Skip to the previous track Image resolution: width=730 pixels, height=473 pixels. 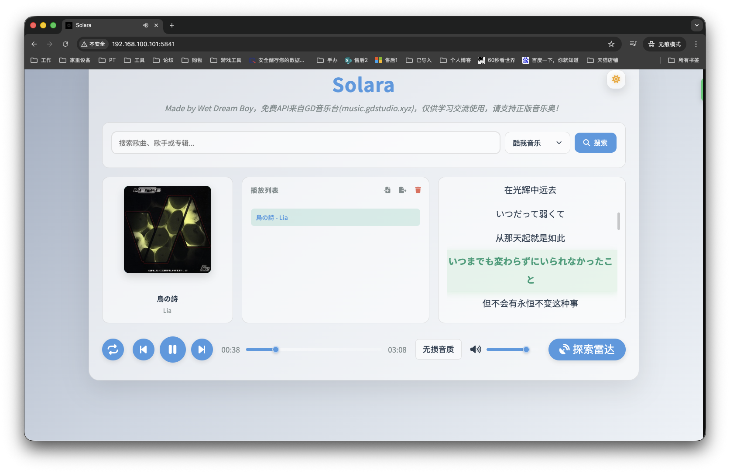143,349
